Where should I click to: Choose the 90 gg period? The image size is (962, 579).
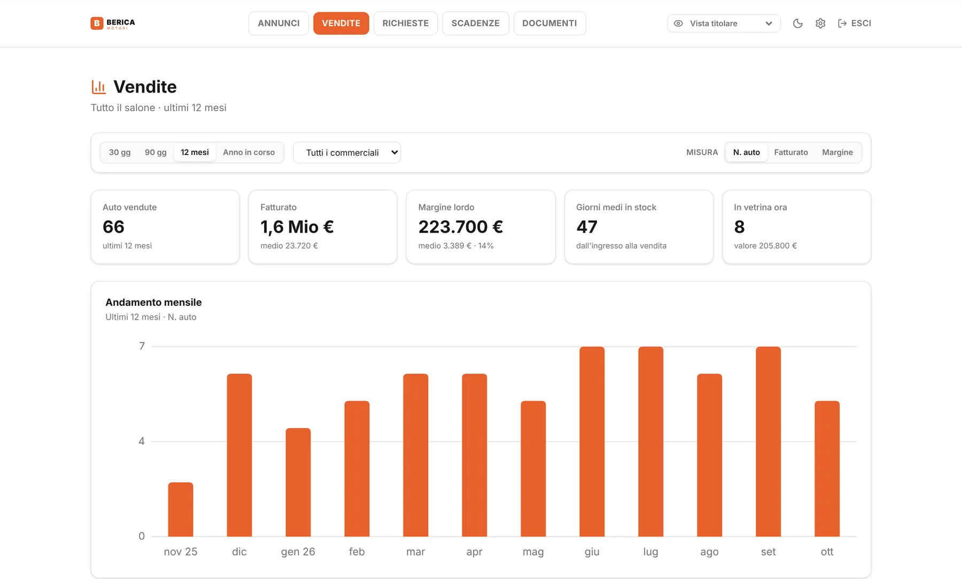156,152
